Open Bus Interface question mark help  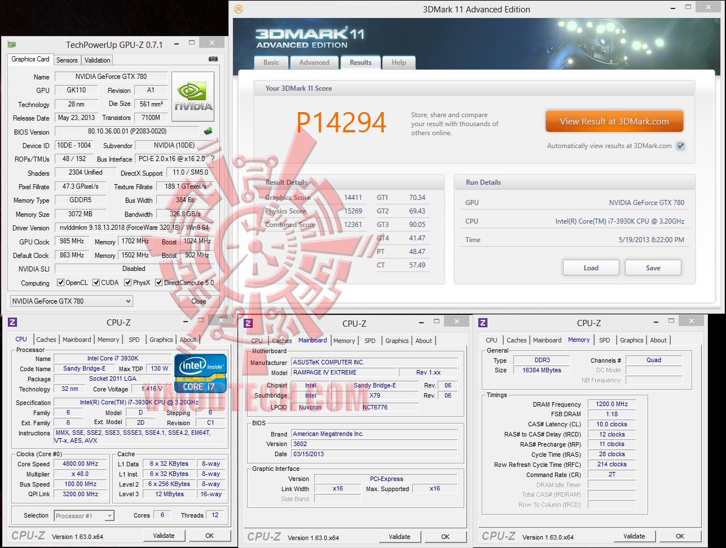click(x=213, y=159)
